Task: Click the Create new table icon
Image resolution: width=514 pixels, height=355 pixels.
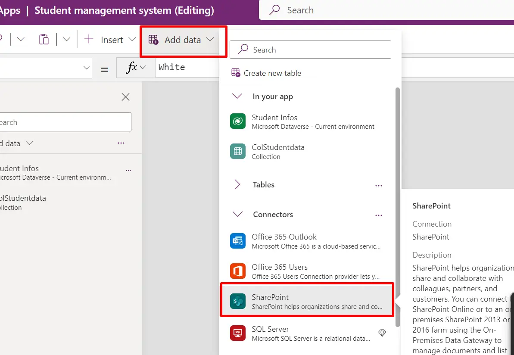Action: pos(236,73)
